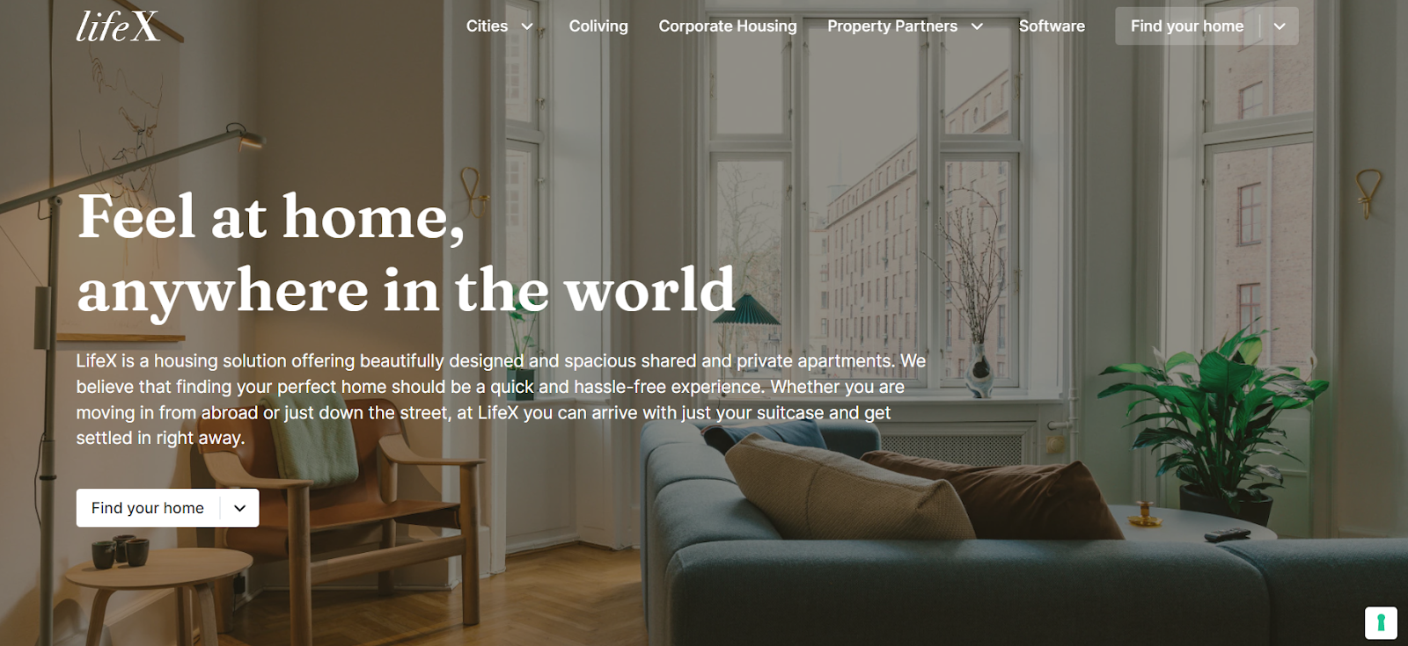Click the LifeX housing solution description paragraph

coord(501,399)
